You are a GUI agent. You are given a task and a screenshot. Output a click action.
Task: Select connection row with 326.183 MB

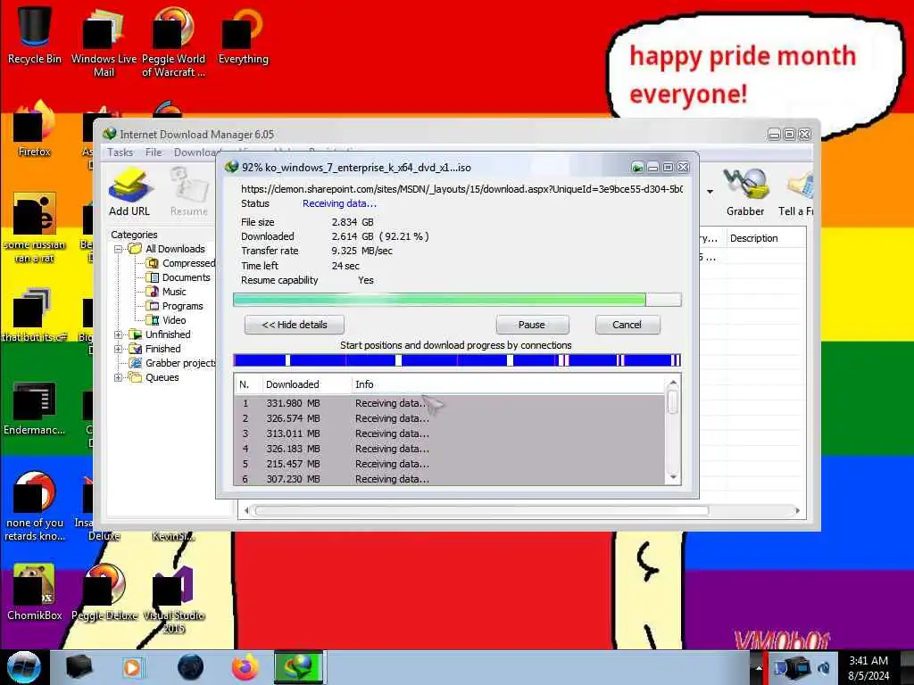pyautogui.click(x=450, y=449)
